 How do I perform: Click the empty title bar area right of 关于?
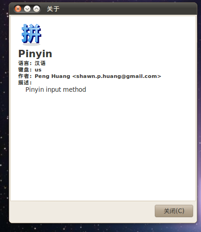[128, 9]
